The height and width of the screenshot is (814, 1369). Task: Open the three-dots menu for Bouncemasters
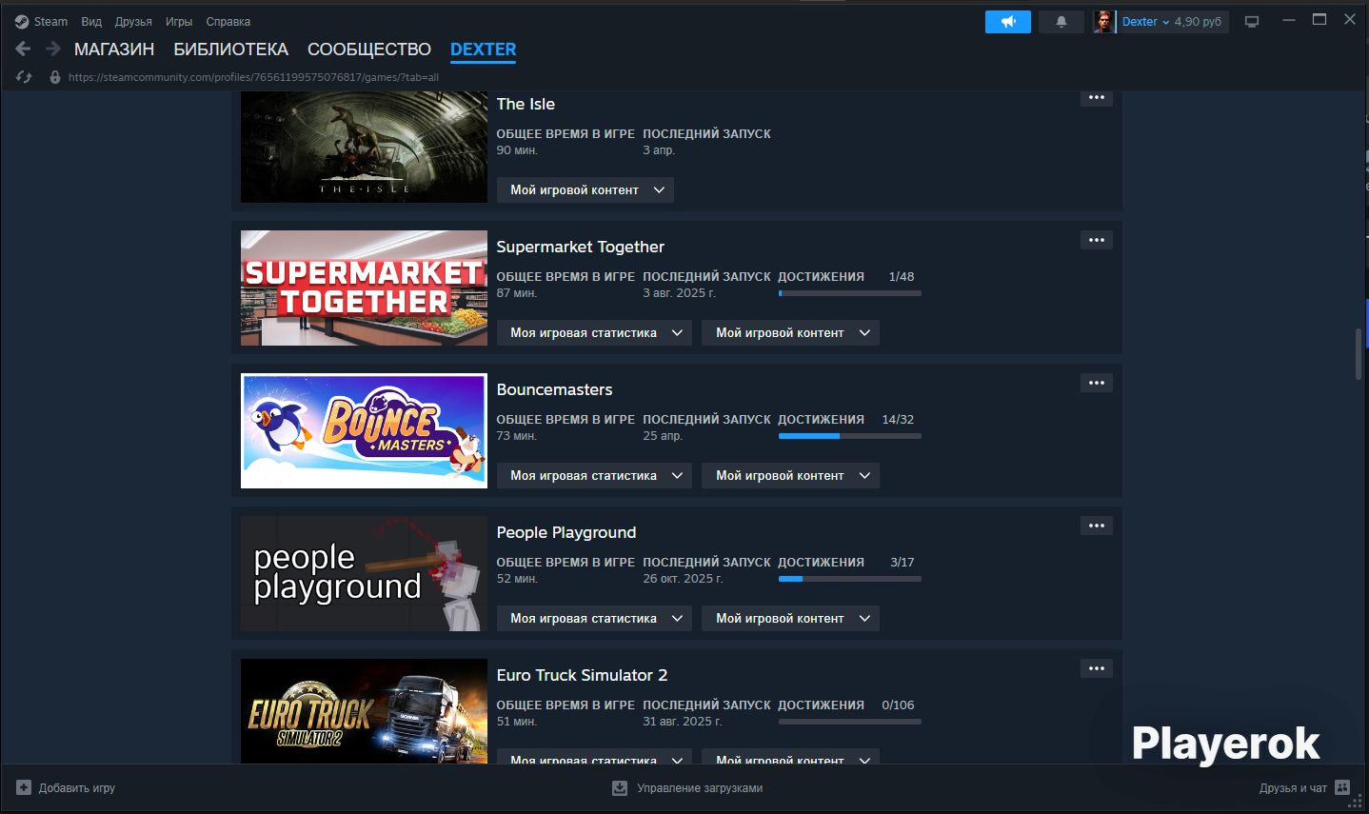click(1097, 383)
